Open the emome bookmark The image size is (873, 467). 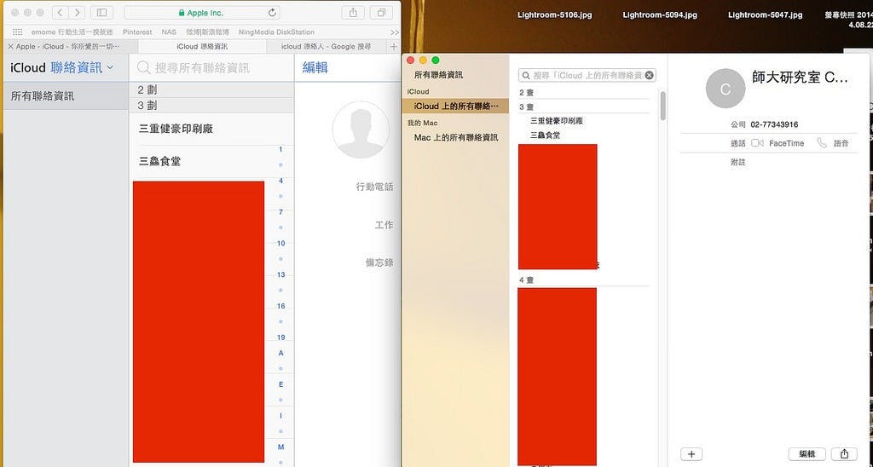point(72,32)
